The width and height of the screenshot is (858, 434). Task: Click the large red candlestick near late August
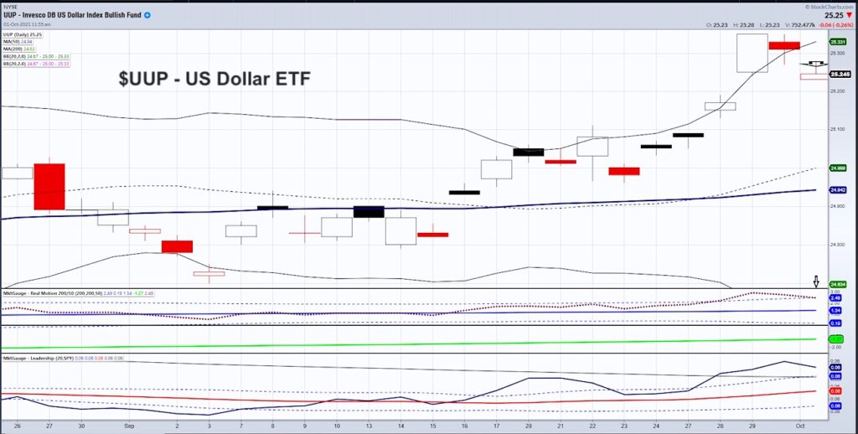tap(49, 186)
